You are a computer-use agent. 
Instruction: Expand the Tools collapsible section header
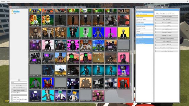click(145, 41)
